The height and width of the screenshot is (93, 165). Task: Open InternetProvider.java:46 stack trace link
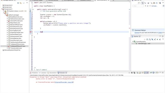(64, 82)
